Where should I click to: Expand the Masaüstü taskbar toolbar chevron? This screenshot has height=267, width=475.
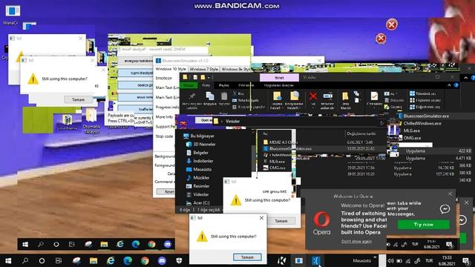click(376, 257)
